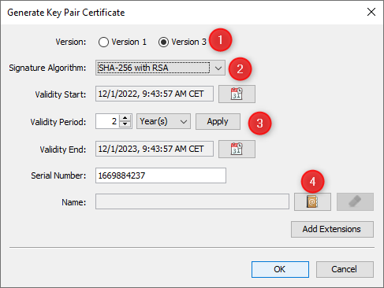Screen dimensions: 384x288
Task: Open the Validity Start calendar picker
Action: (237, 94)
